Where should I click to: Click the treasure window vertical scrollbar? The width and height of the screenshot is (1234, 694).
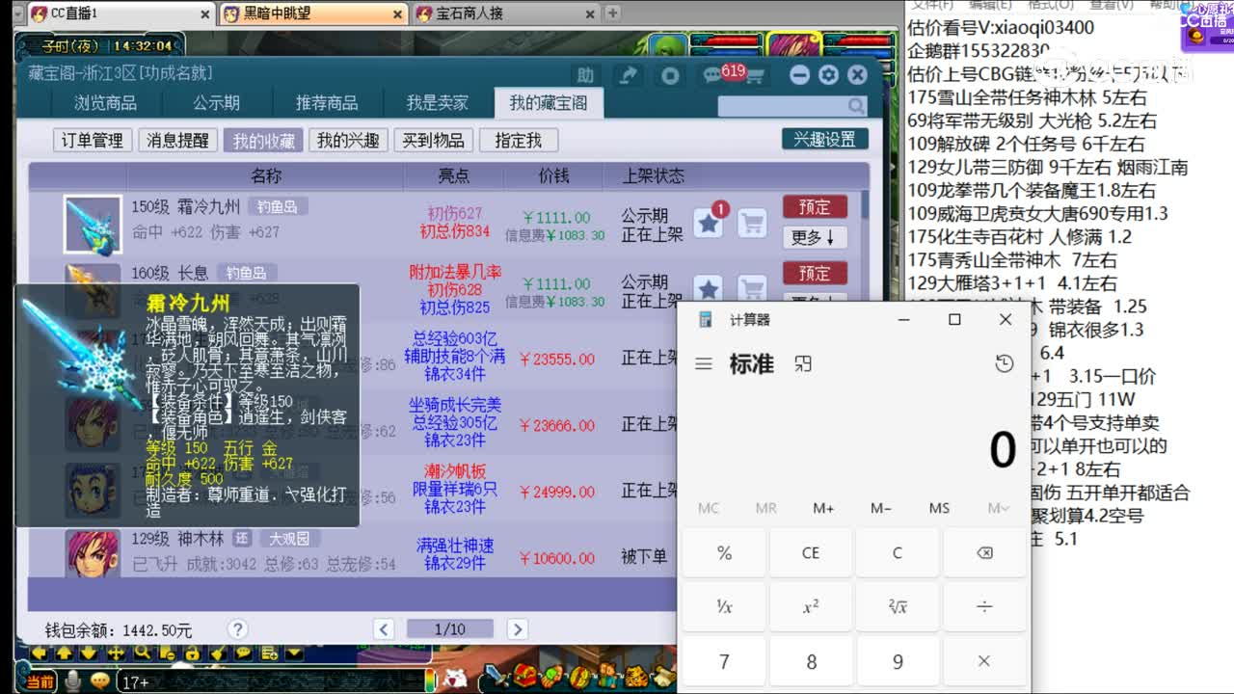point(864,204)
